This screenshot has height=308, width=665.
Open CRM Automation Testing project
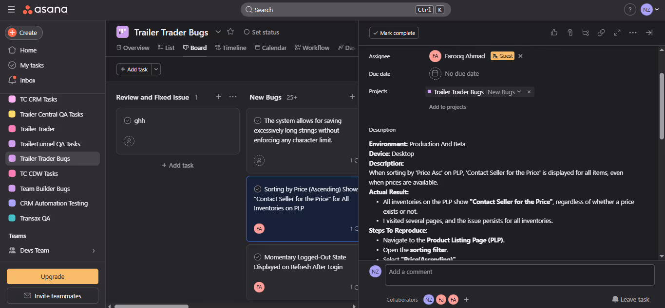53,203
